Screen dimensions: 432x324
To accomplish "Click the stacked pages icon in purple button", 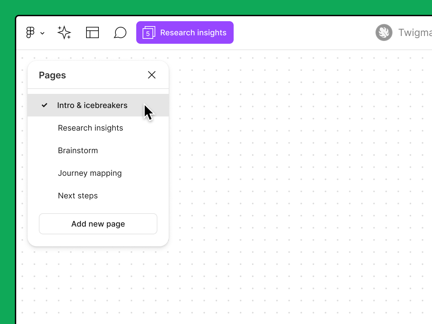I will tap(149, 32).
